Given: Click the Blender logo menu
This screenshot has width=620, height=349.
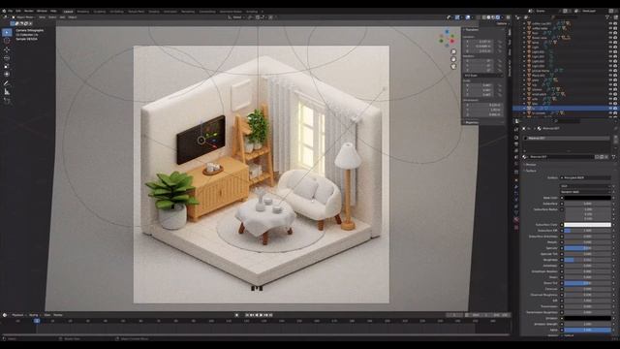Looking at the screenshot, I should click(x=4, y=11).
